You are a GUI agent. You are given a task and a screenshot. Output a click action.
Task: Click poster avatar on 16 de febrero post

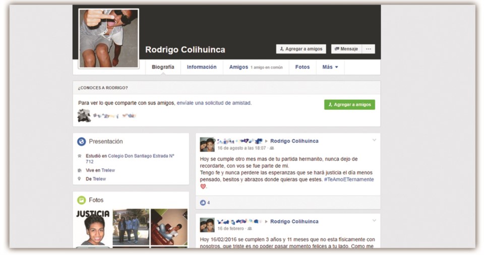coord(207,225)
